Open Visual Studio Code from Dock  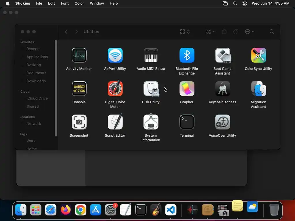click(x=171, y=210)
